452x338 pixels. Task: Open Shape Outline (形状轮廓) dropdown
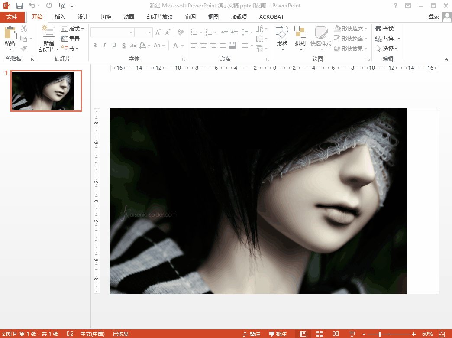[351, 39]
